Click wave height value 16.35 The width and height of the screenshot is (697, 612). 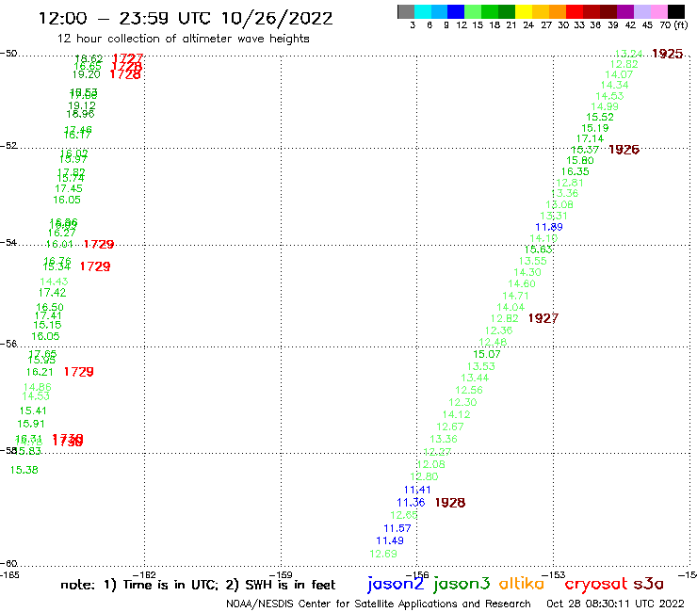(575, 171)
